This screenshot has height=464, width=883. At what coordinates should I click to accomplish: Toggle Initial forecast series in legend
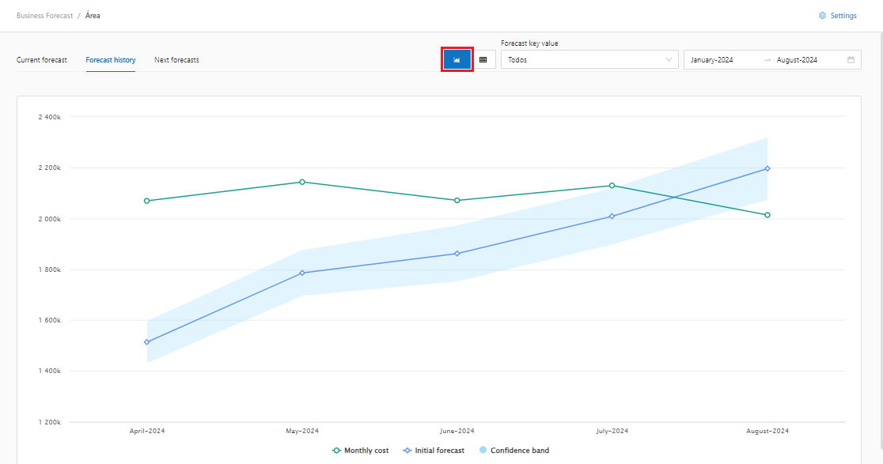434,451
